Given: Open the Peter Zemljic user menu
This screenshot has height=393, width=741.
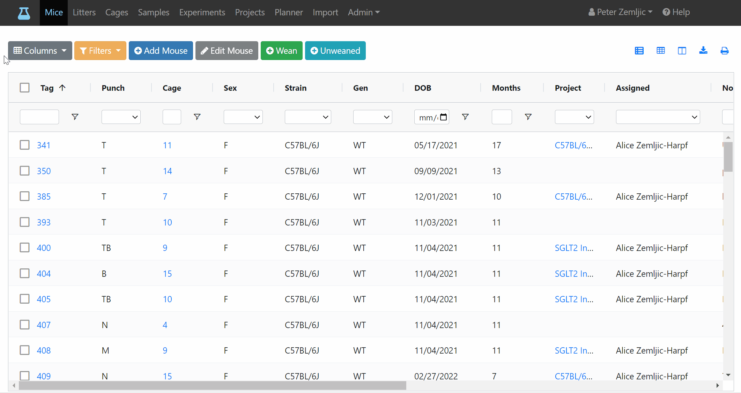Looking at the screenshot, I should click(x=620, y=12).
